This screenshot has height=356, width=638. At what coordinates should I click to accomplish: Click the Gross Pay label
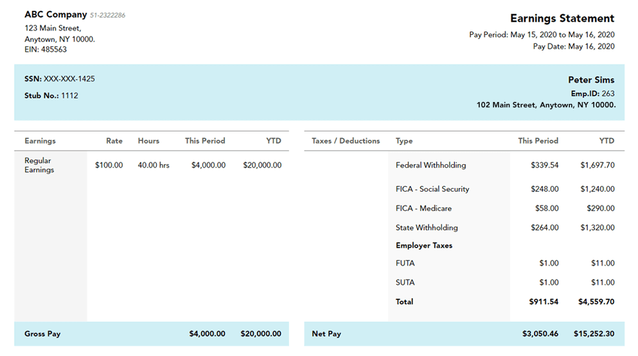[42, 334]
